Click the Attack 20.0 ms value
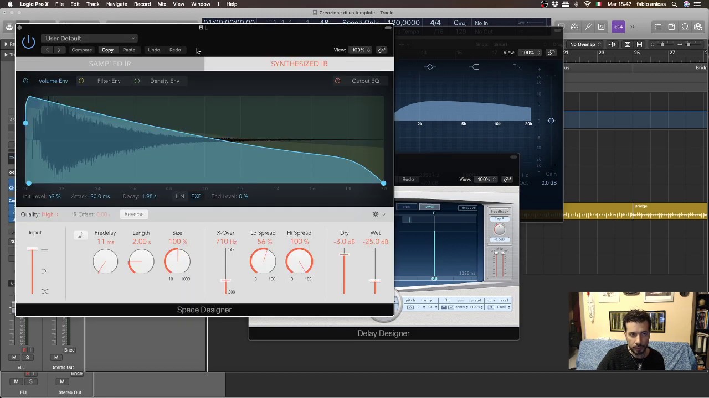The image size is (709, 398). (x=100, y=196)
